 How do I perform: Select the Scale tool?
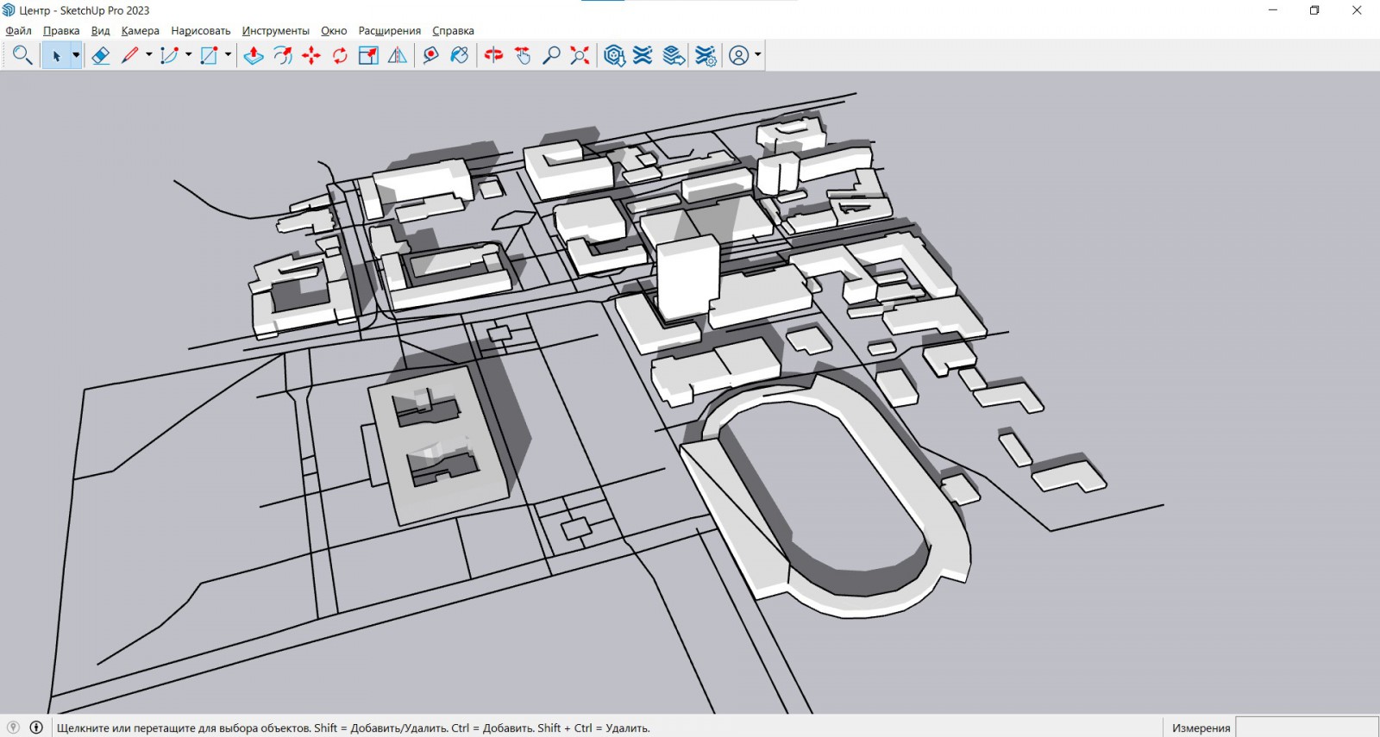point(368,55)
